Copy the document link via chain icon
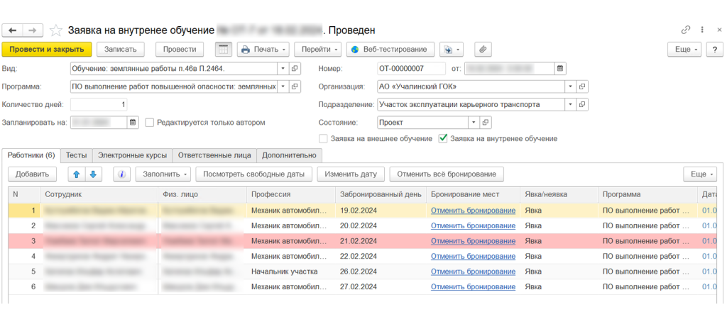Image resolution: width=727 pixels, height=319 pixels. [685, 30]
